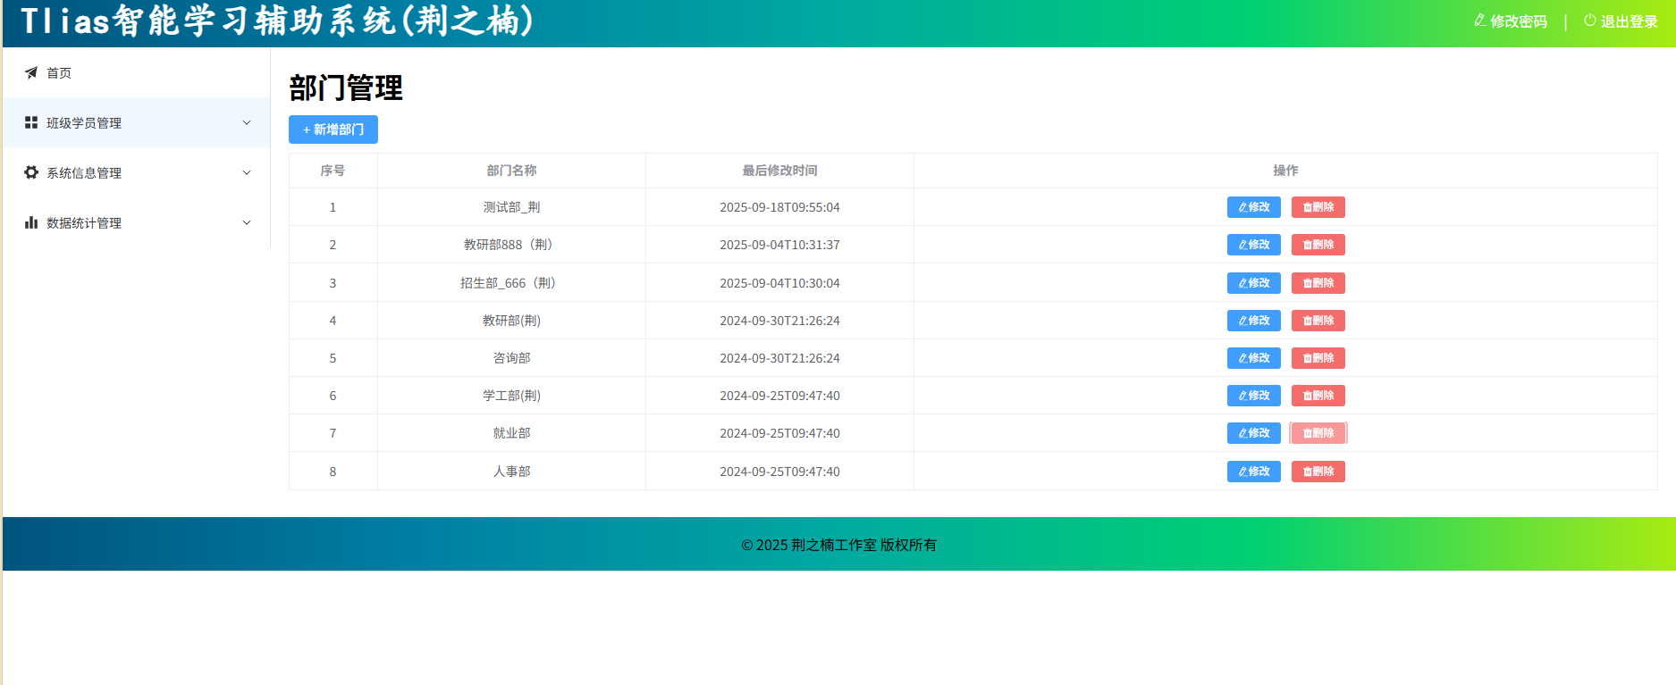This screenshot has height=685, width=1676.
Task: Click the trash icon for 测试部_荆 row
Action: (1307, 207)
